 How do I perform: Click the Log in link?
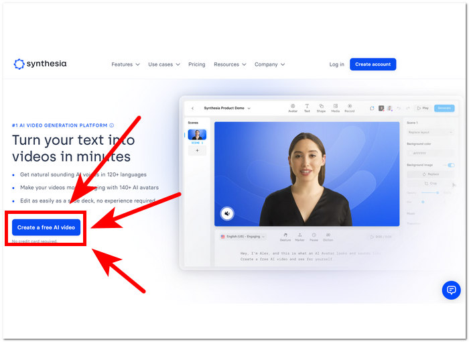click(336, 64)
